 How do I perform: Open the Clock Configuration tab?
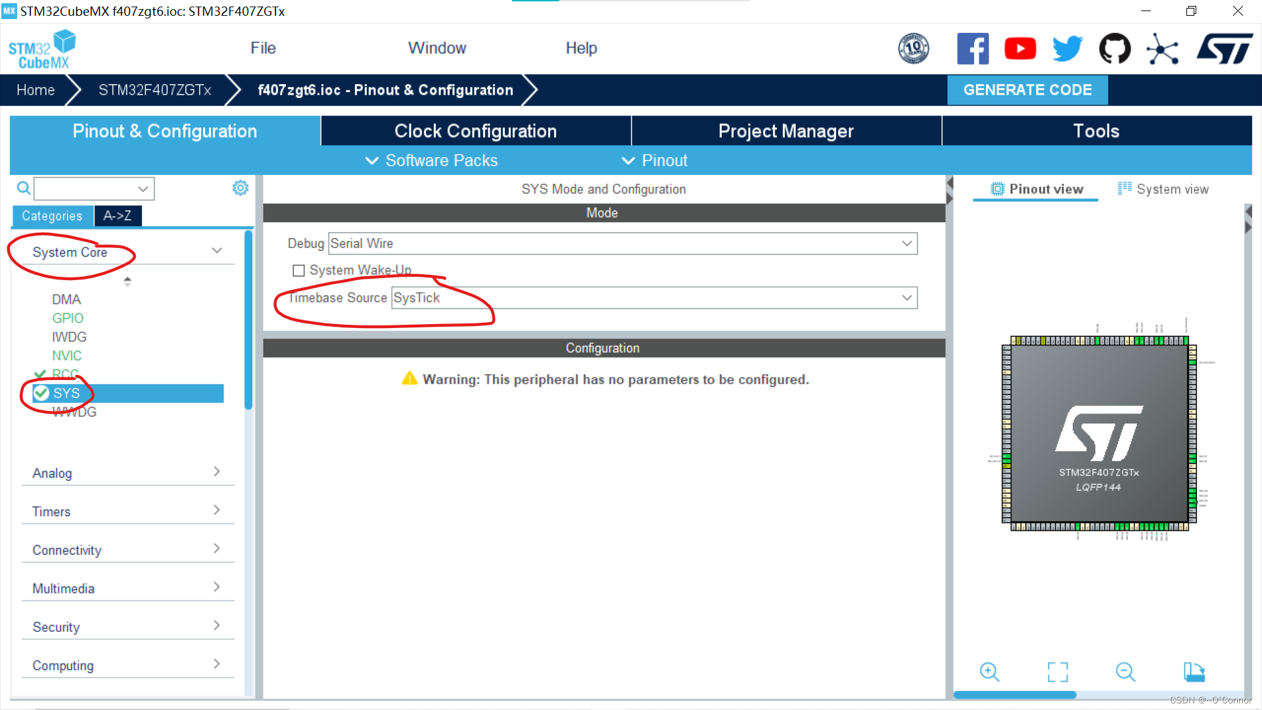click(x=475, y=131)
